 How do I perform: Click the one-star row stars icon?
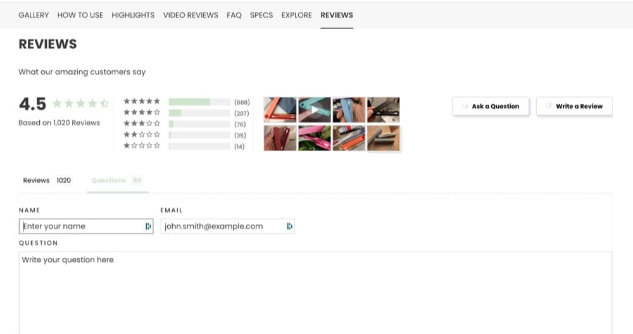(142, 145)
